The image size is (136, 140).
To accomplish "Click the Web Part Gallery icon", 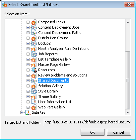I will 34,107.
